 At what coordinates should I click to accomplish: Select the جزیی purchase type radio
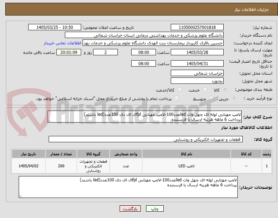click(234, 98)
